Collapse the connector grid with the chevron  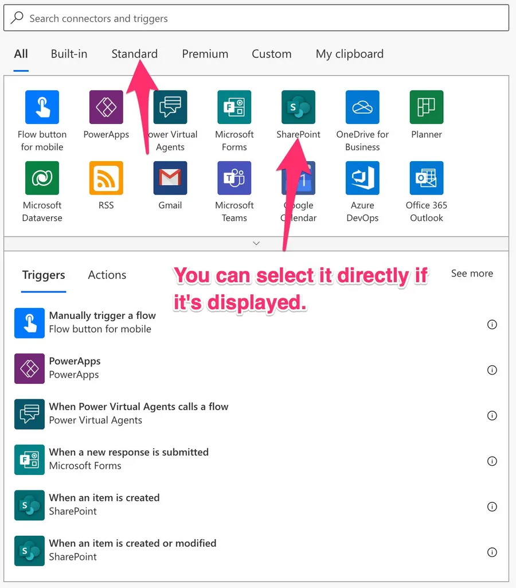(x=256, y=243)
